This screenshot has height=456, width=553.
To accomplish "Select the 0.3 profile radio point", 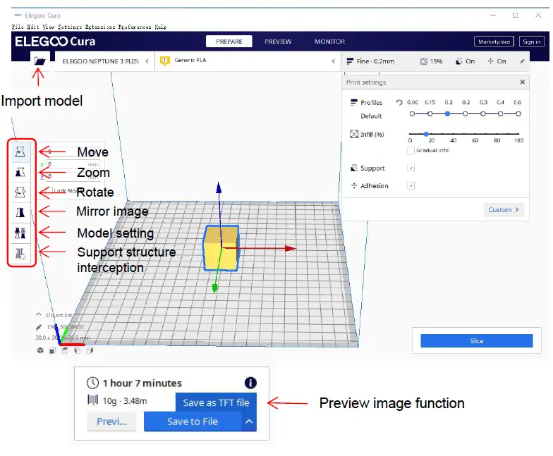I will pyautogui.click(x=483, y=114).
